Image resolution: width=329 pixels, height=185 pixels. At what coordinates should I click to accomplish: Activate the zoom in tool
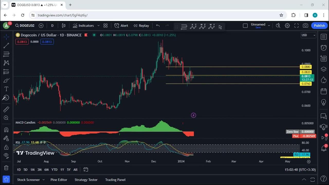[x=6, y=118]
